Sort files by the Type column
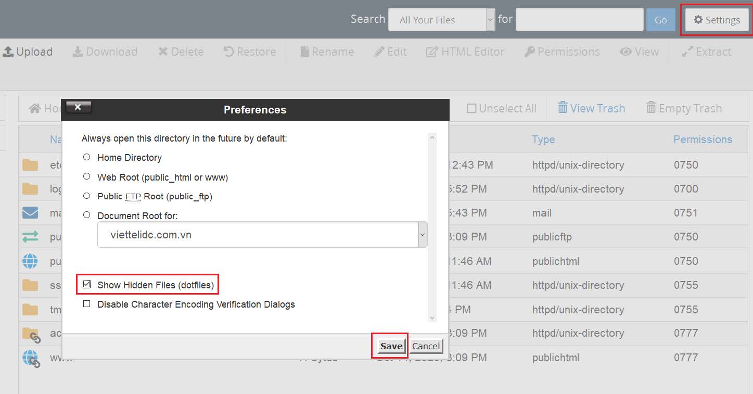Viewport: 753px width, 394px height. click(543, 139)
